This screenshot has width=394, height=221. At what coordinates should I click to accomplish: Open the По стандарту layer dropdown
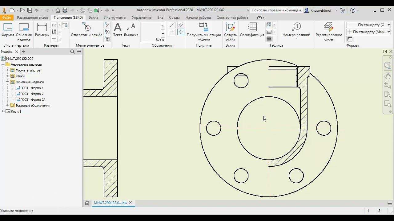pos(388,25)
